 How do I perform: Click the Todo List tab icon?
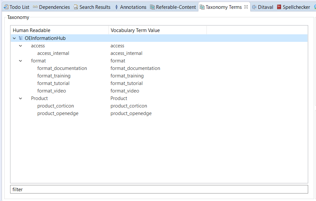(x=6, y=7)
